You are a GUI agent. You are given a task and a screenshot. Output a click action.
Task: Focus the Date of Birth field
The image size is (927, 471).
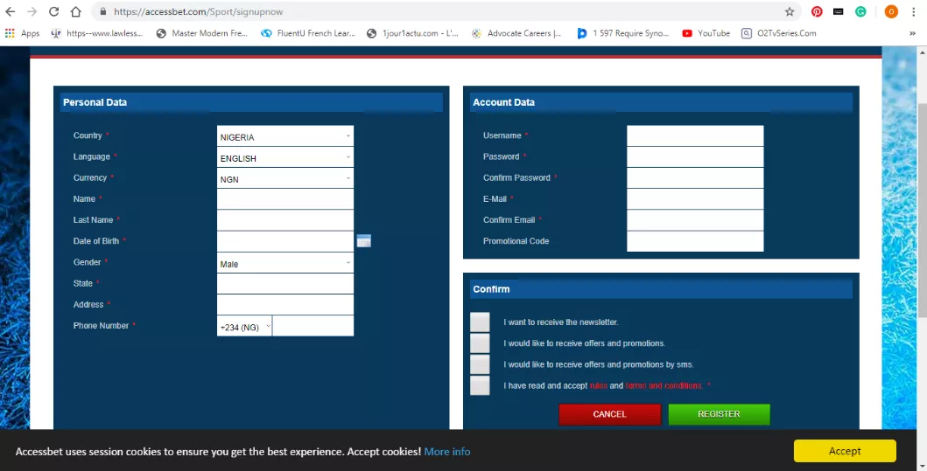(285, 241)
